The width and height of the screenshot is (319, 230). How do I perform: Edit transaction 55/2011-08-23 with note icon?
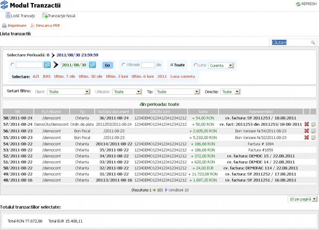pyautogui.click(x=313, y=137)
